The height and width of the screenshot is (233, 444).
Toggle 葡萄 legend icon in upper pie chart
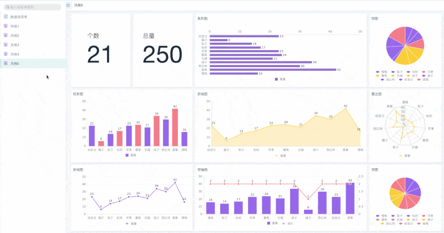[377, 76]
